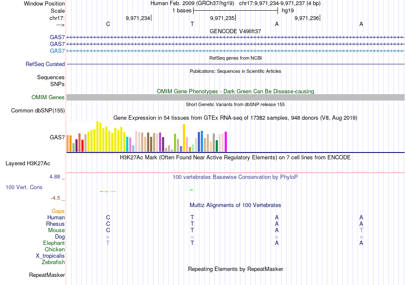Click the 1 bases scale bar
405x285 pixels.
[x=235, y=11]
